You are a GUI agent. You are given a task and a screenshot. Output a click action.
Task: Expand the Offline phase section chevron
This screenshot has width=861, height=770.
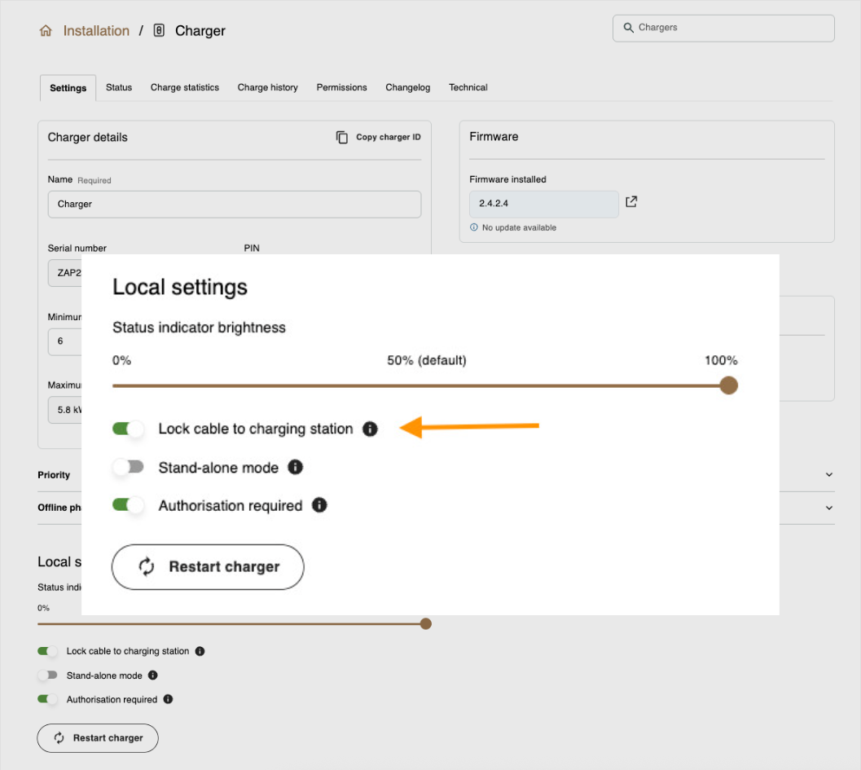point(829,508)
